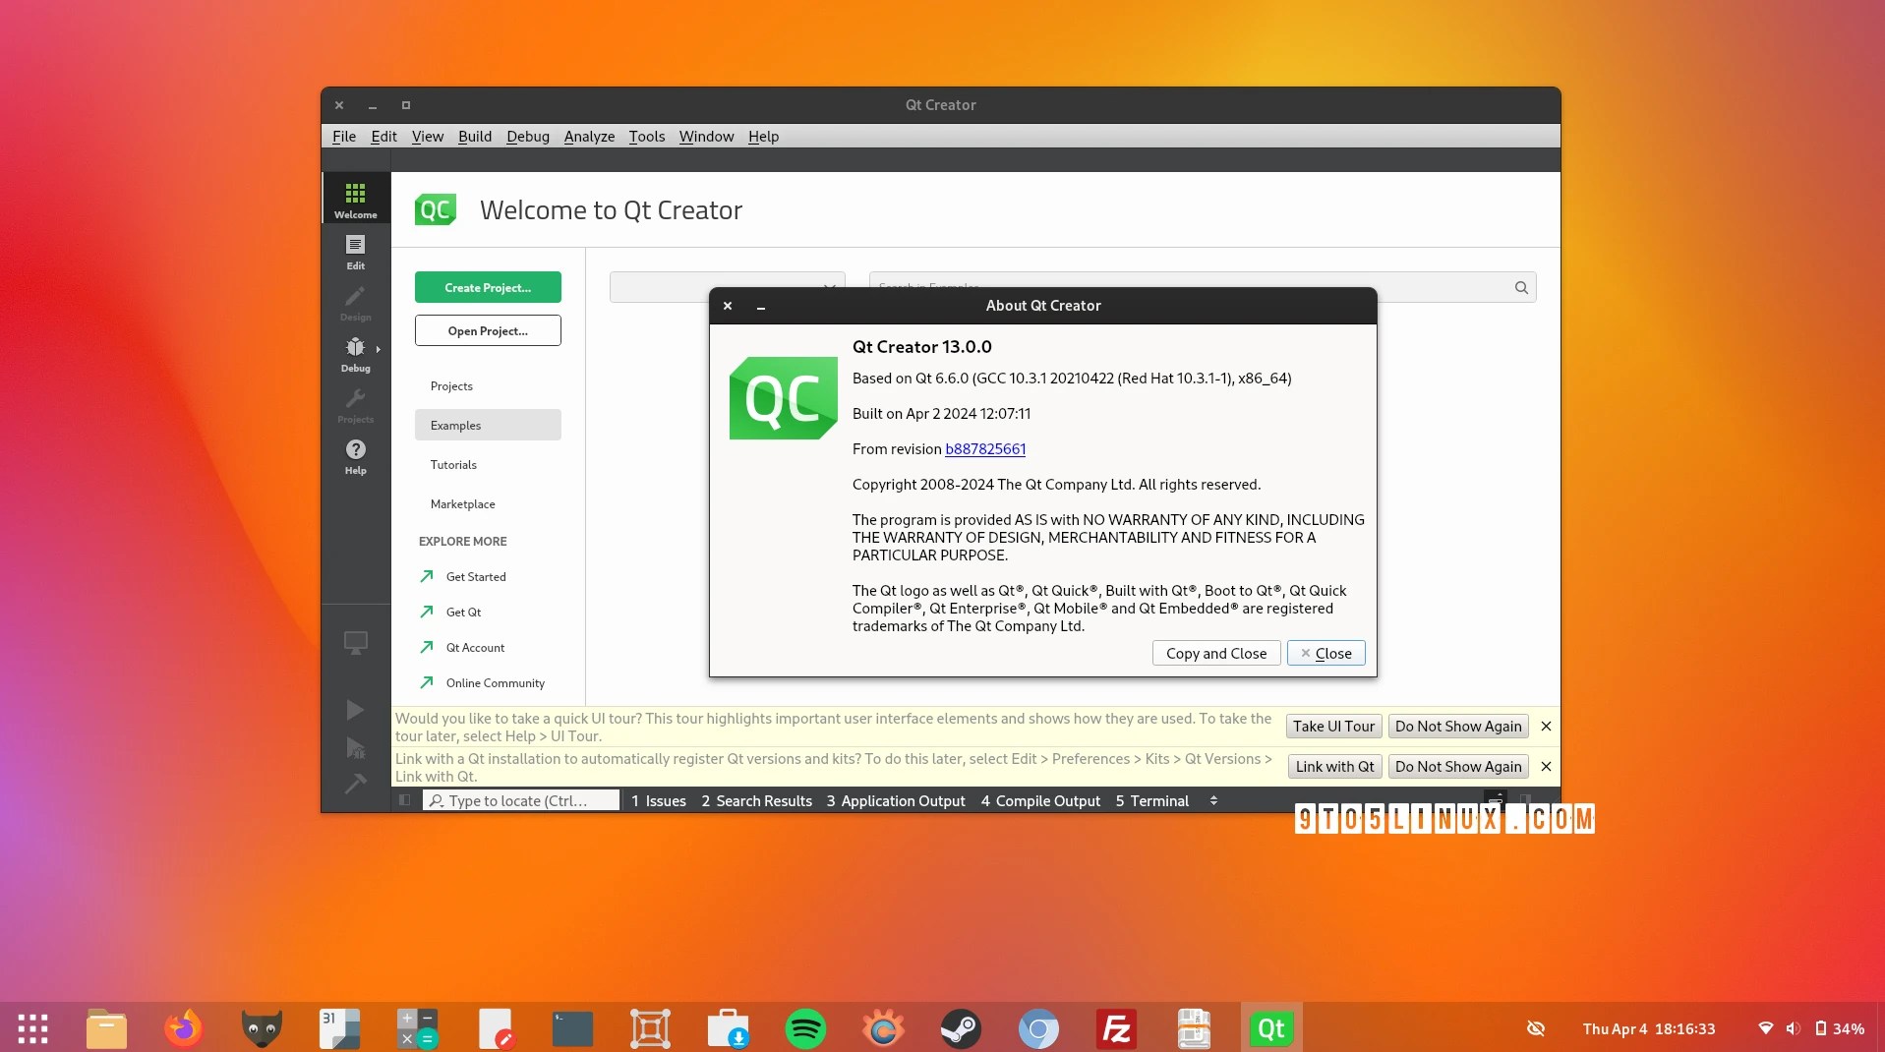Open Debug mode in left sidebar
Viewport: 1885px width, 1052px height.
tap(355, 353)
